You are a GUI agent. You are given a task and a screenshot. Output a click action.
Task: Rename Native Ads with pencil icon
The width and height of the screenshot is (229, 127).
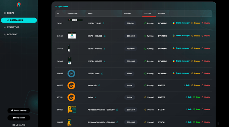pyautogui.click(x=99, y=86)
